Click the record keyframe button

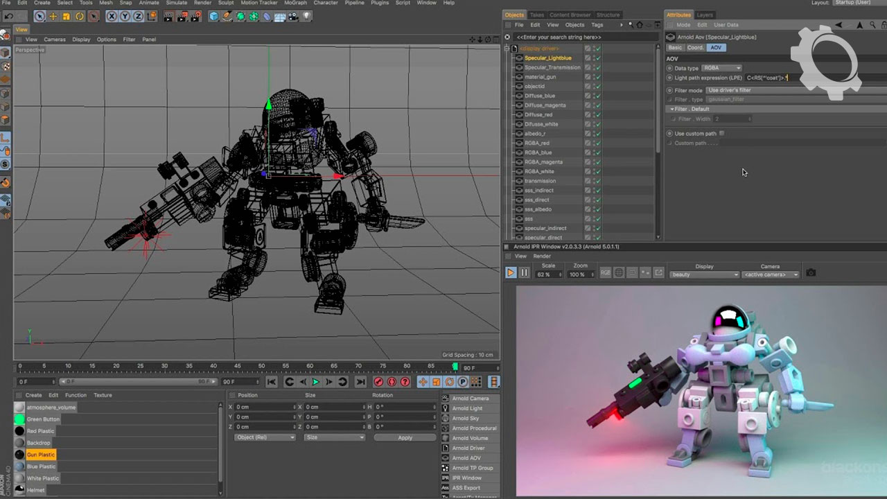click(378, 382)
